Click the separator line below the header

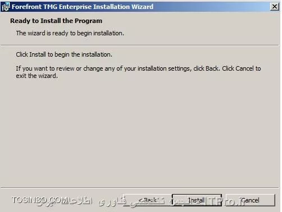pyautogui.click(x=139, y=45)
